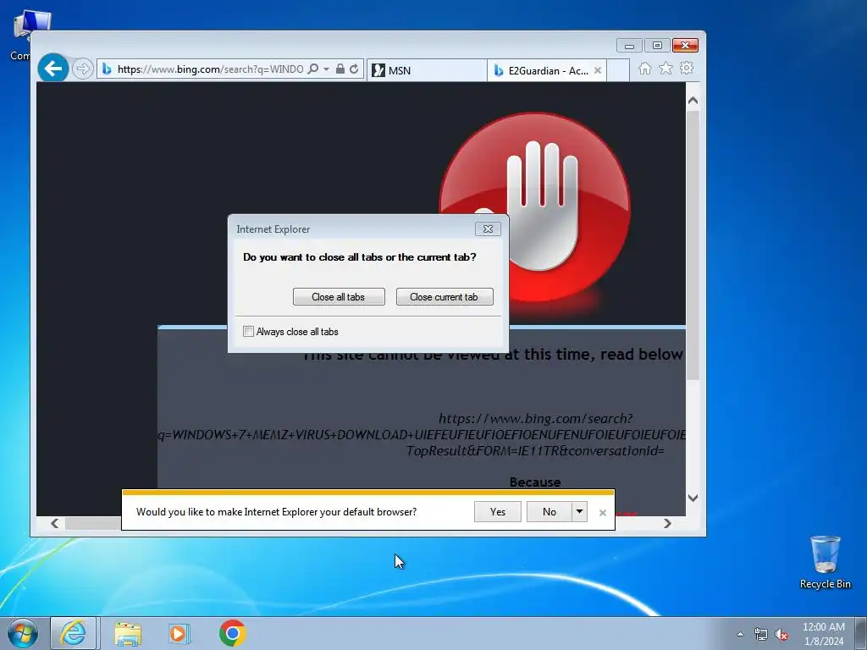The height and width of the screenshot is (650, 867).
Task: Open the address bar autocomplete dropdown arrow
Action: click(326, 69)
